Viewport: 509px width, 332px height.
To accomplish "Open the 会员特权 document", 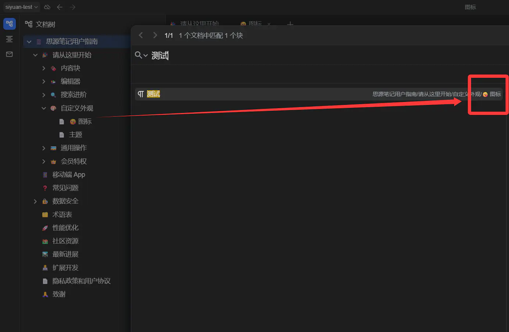I will click(x=74, y=161).
